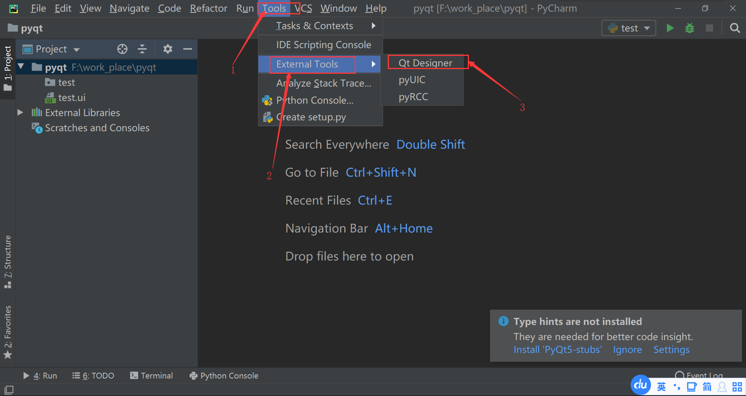
Task: Select opened file with the crosshair icon
Action: (122, 49)
